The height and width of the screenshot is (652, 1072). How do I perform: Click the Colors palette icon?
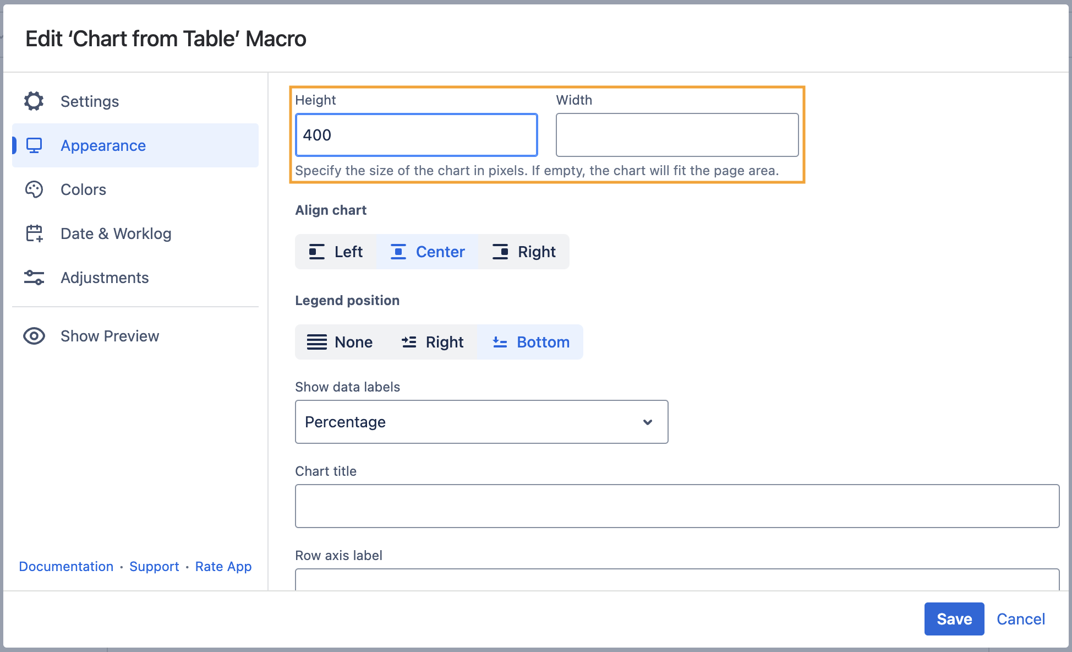pyautogui.click(x=34, y=189)
